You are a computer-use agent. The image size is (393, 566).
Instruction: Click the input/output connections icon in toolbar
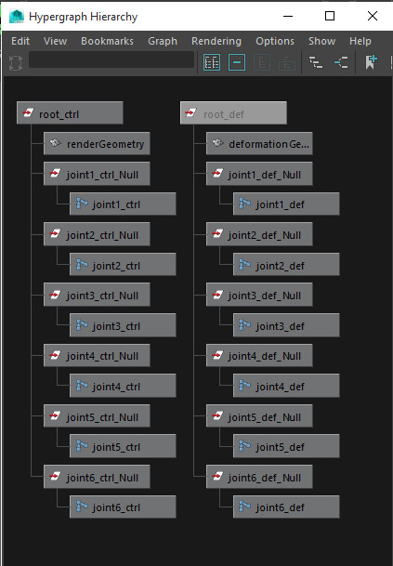[x=341, y=63]
